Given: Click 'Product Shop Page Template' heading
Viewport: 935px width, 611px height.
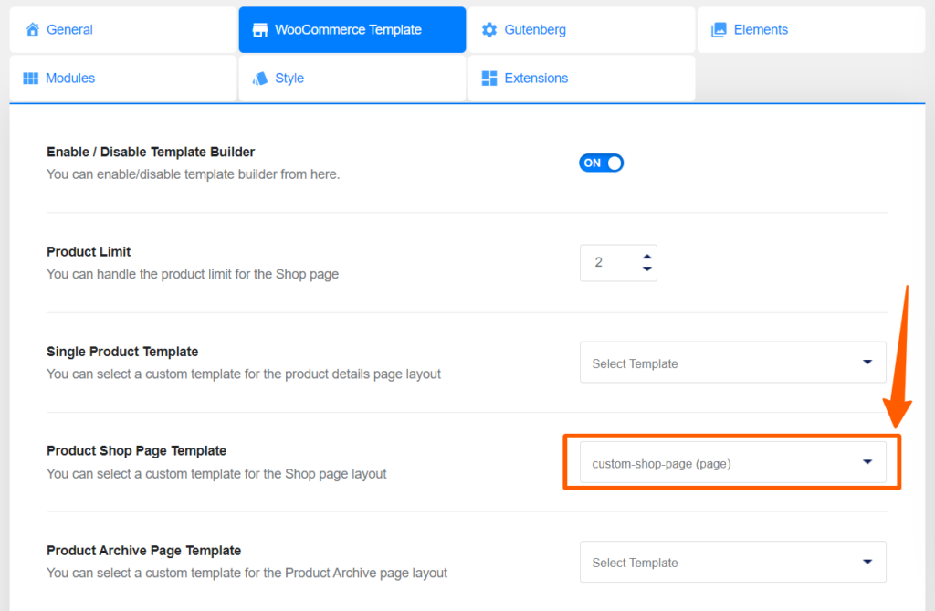Looking at the screenshot, I should (137, 451).
